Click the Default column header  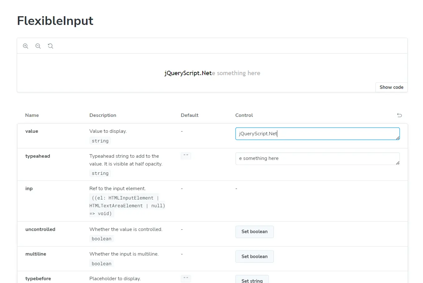click(x=189, y=115)
